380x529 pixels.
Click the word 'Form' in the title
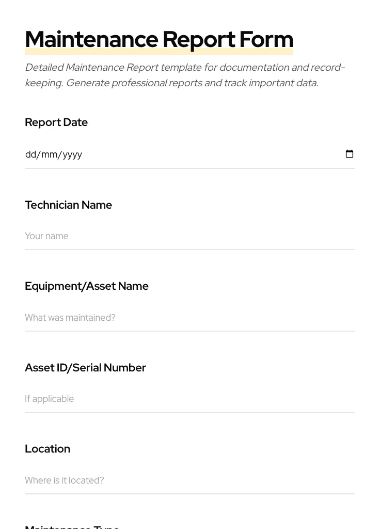266,39
